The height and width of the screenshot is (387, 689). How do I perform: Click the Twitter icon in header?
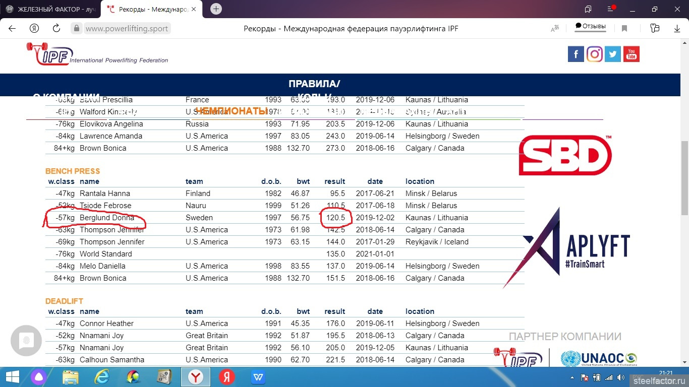click(613, 54)
